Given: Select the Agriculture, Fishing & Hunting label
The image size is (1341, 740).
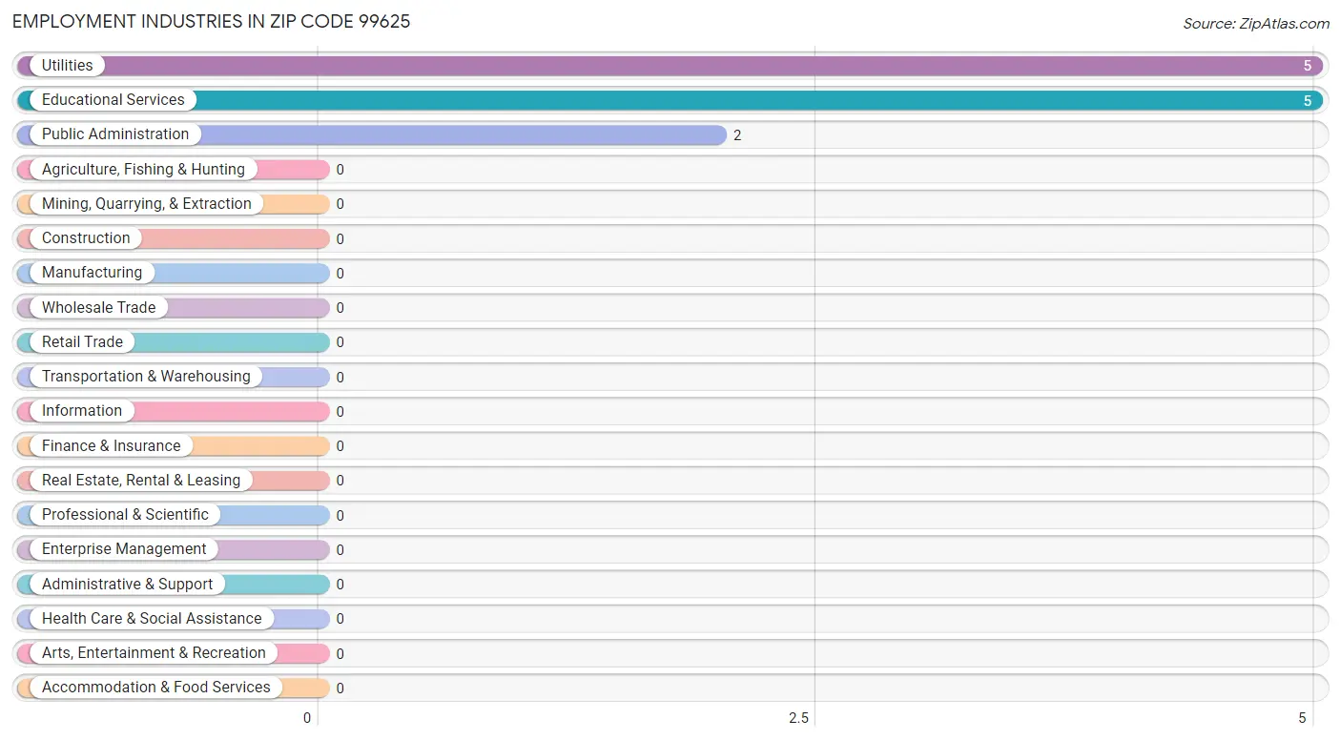Looking at the screenshot, I should click(143, 169).
